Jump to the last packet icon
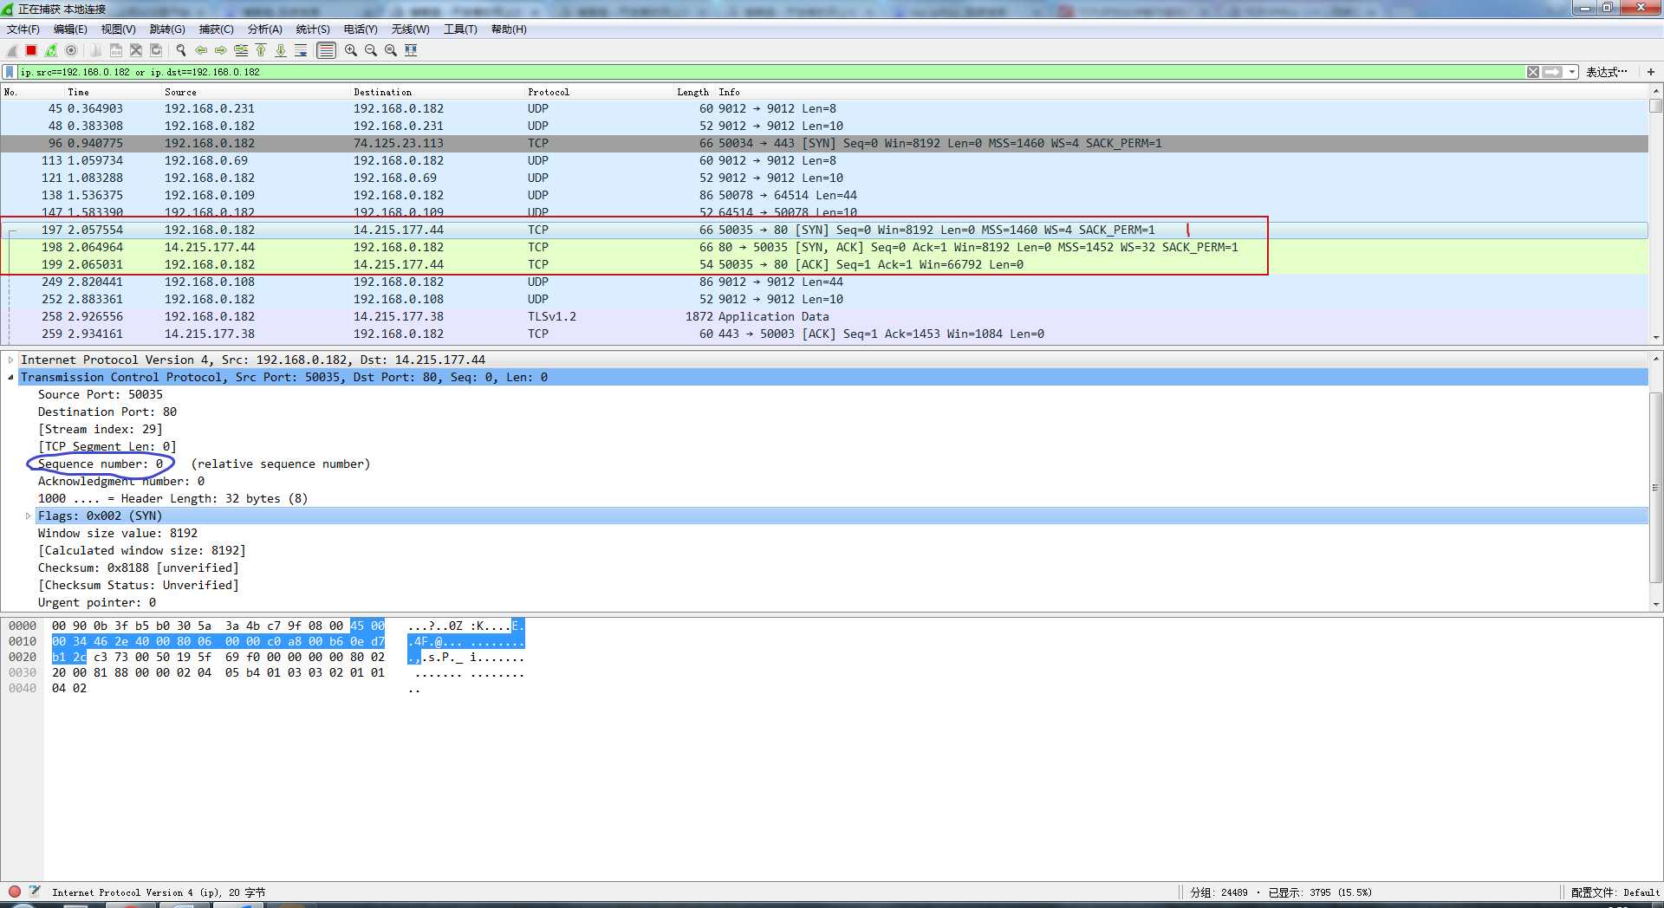 (281, 50)
